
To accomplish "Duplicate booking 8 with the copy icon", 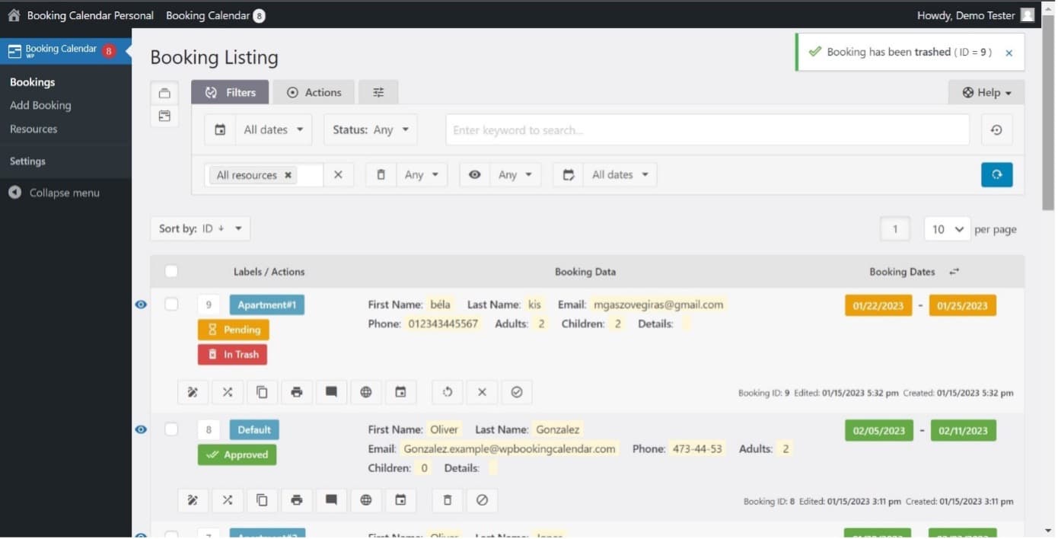I will pyautogui.click(x=262, y=500).
